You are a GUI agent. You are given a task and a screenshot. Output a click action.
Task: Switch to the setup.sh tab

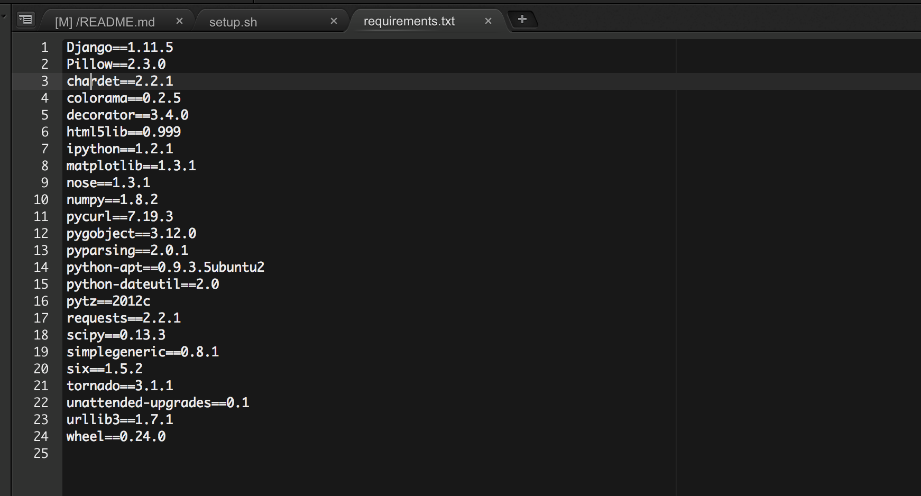point(233,22)
